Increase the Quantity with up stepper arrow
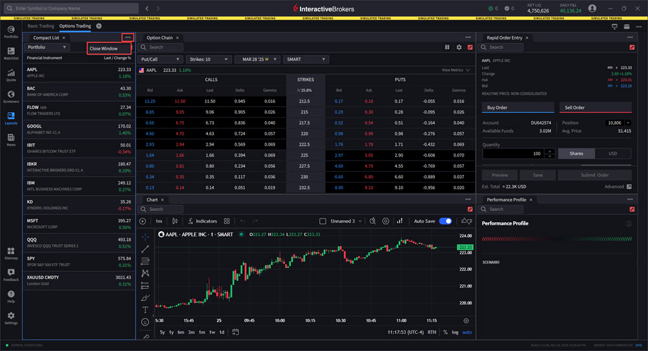 [550, 151]
